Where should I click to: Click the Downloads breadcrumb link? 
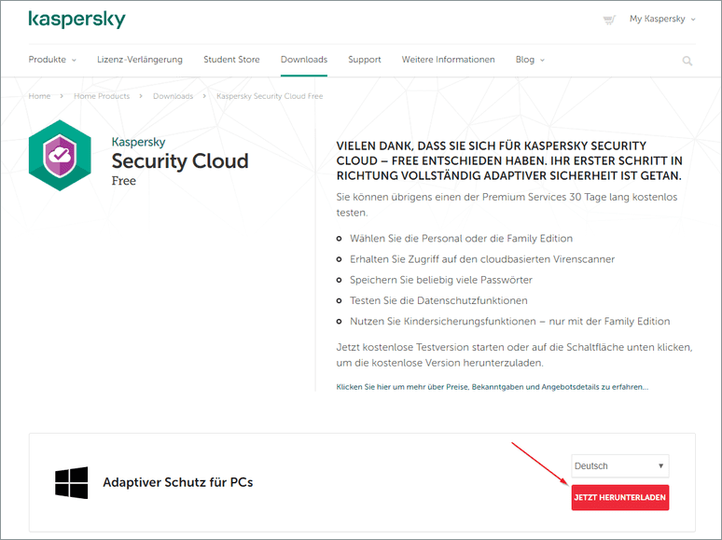173,96
